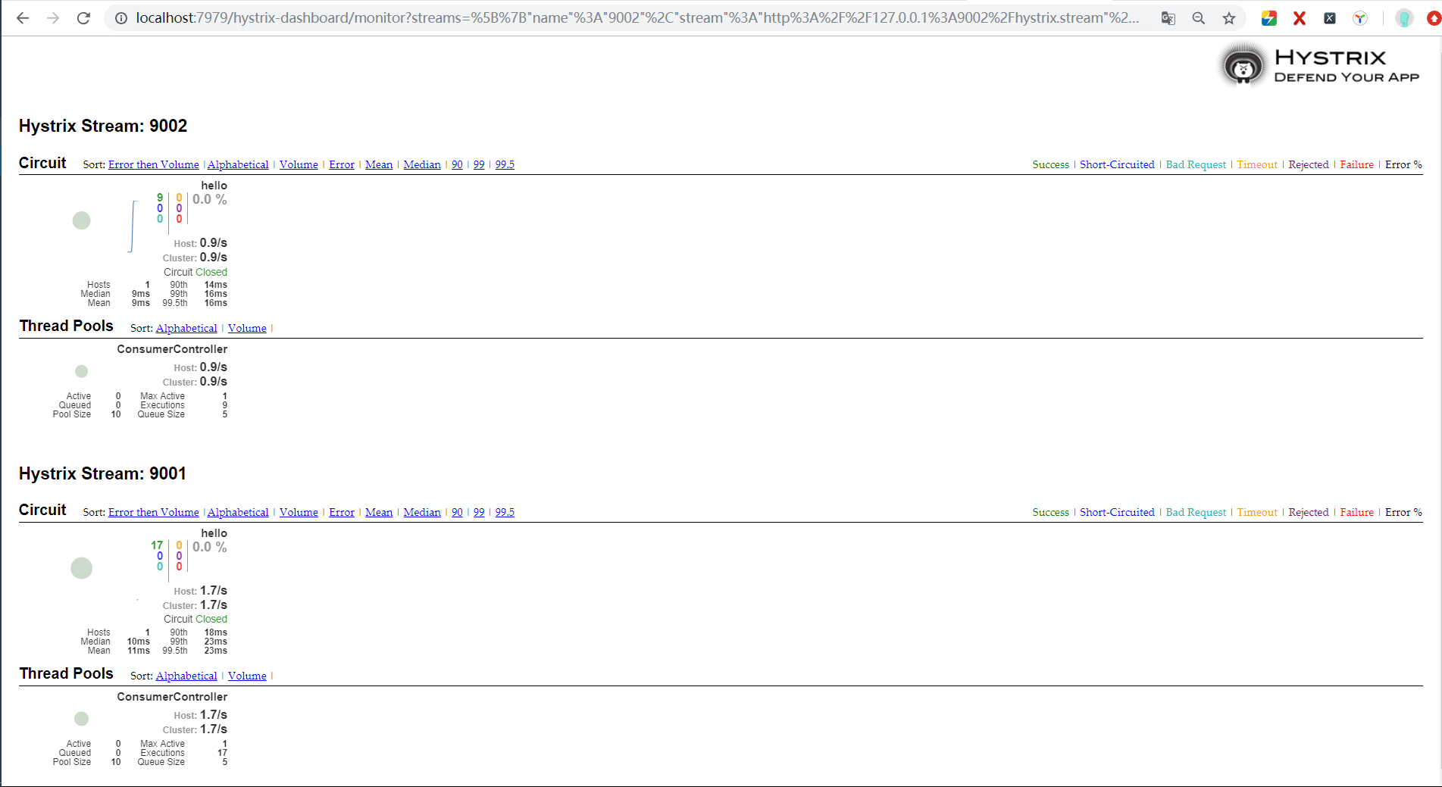The image size is (1442, 787).
Task: Sort 9001 circuits by 99.5 percentile
Action: click(505, 512)
